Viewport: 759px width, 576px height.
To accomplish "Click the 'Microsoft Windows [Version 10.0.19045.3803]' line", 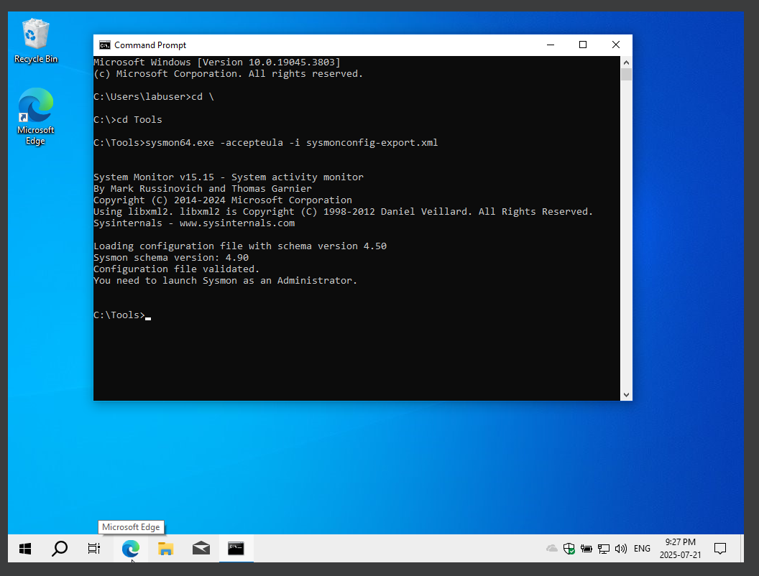I will (217, 62).
